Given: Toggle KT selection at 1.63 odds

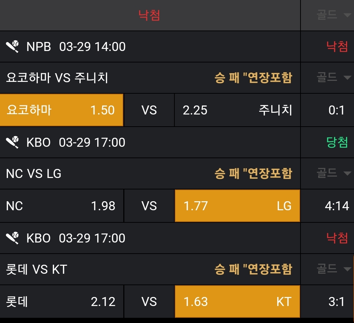Looking at the screenshot, I should (x=237, y=301).
